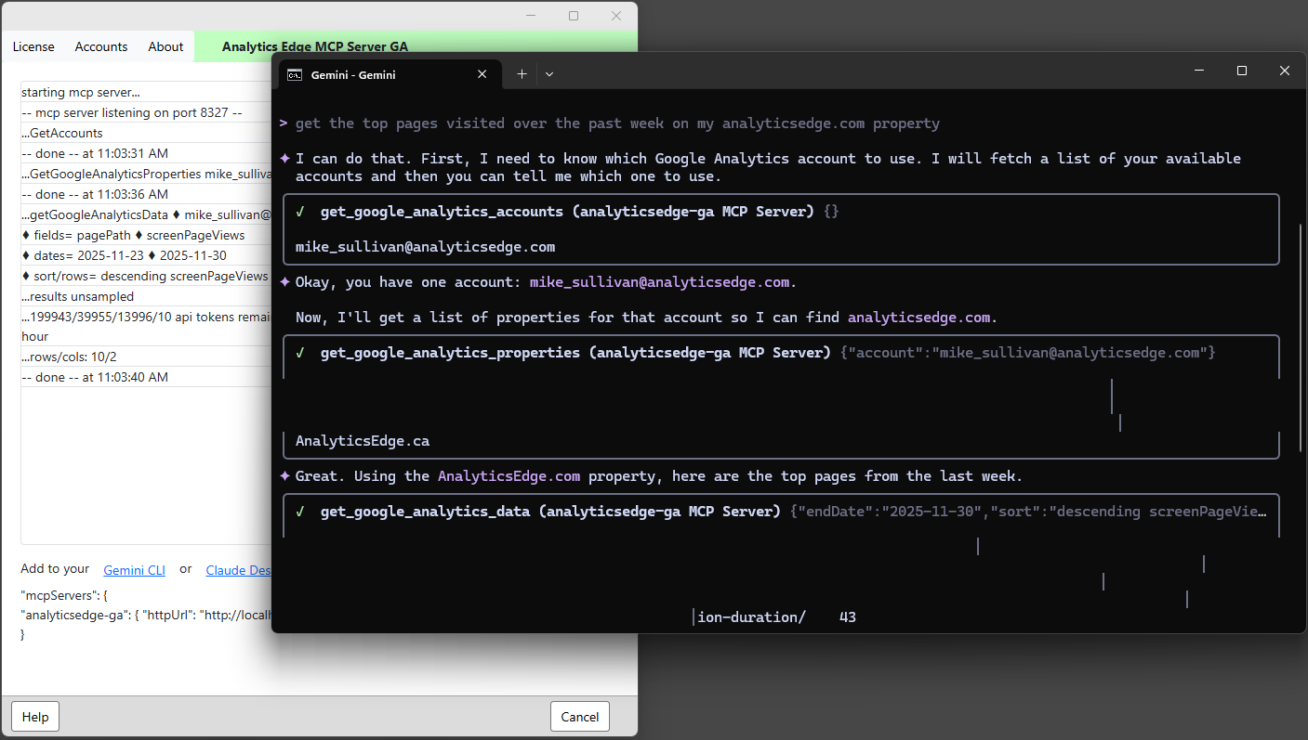Click the terminal icon in Gemini tab
Screen dimensions: 1308x740
point(294,74)
